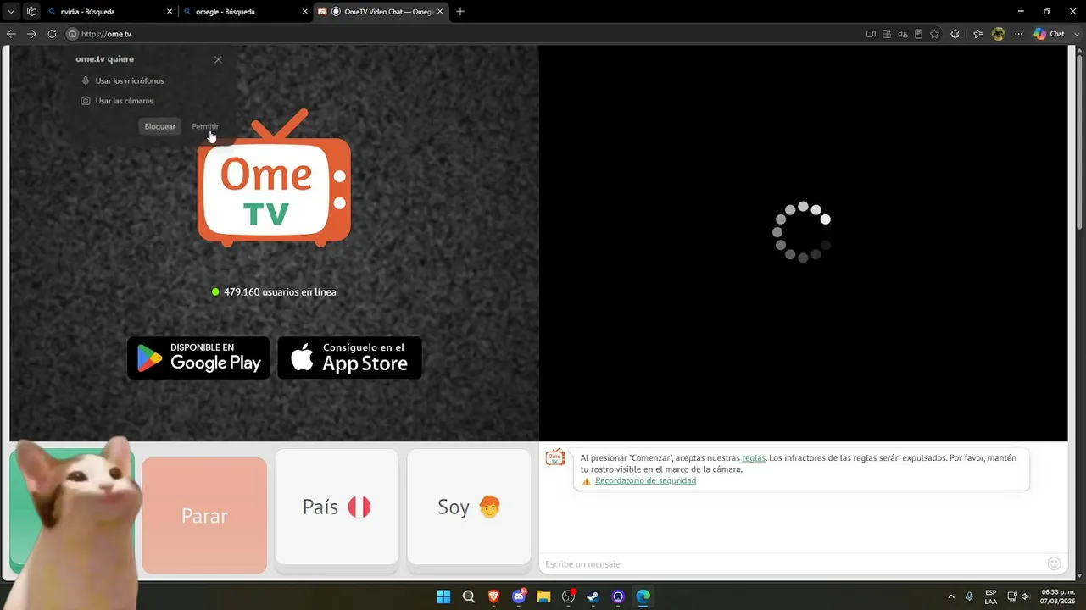Open Brave browser from taskbar
This screenshot has width=1086, height=610.
493,596
